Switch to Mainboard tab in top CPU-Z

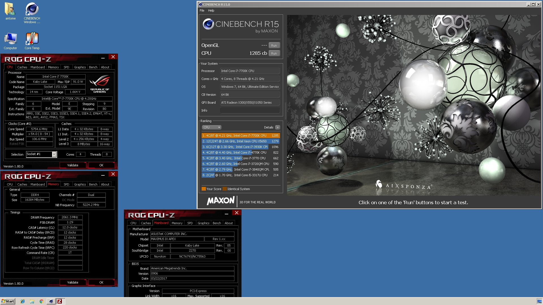point(38,67)
